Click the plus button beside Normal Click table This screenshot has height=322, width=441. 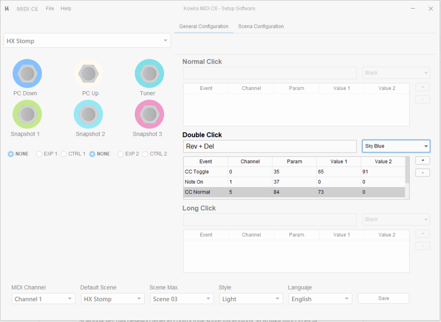tap(422, 87)
